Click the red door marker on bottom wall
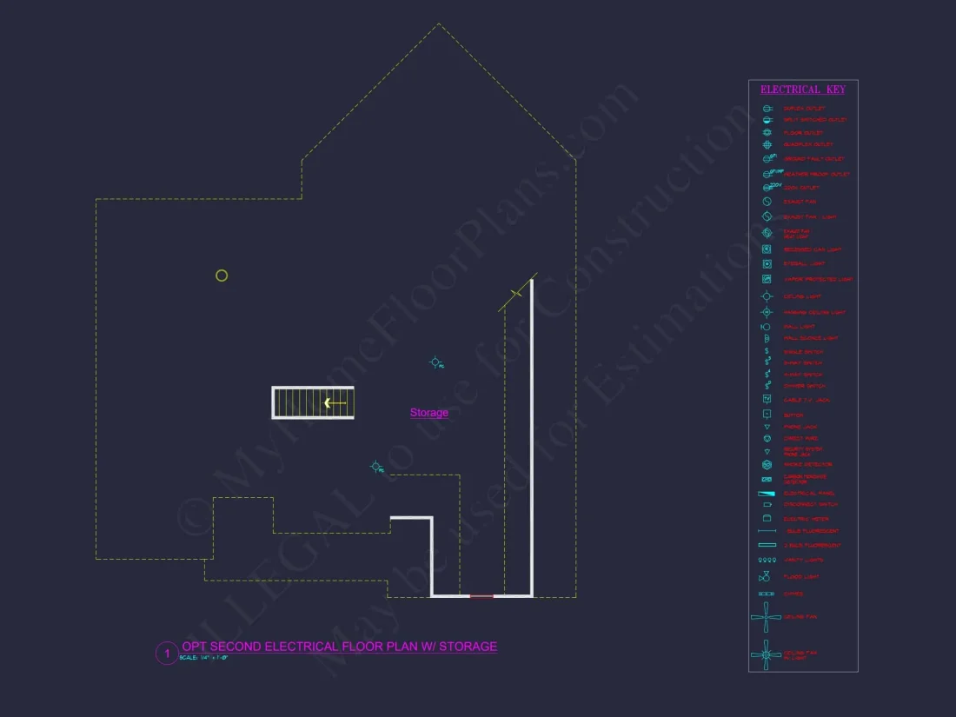The width and height of the screenshot is (956, 717). click(x=481, y=596)
